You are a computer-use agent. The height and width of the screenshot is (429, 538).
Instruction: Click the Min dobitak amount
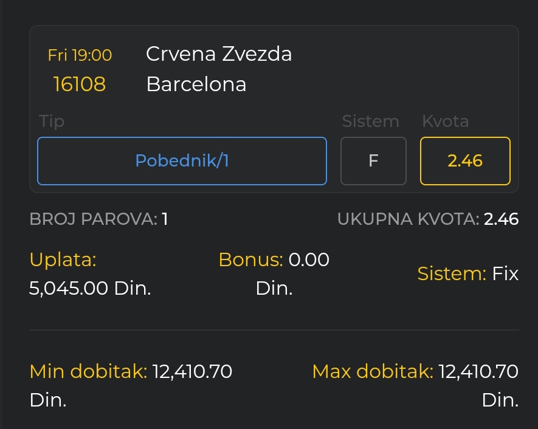192,371
